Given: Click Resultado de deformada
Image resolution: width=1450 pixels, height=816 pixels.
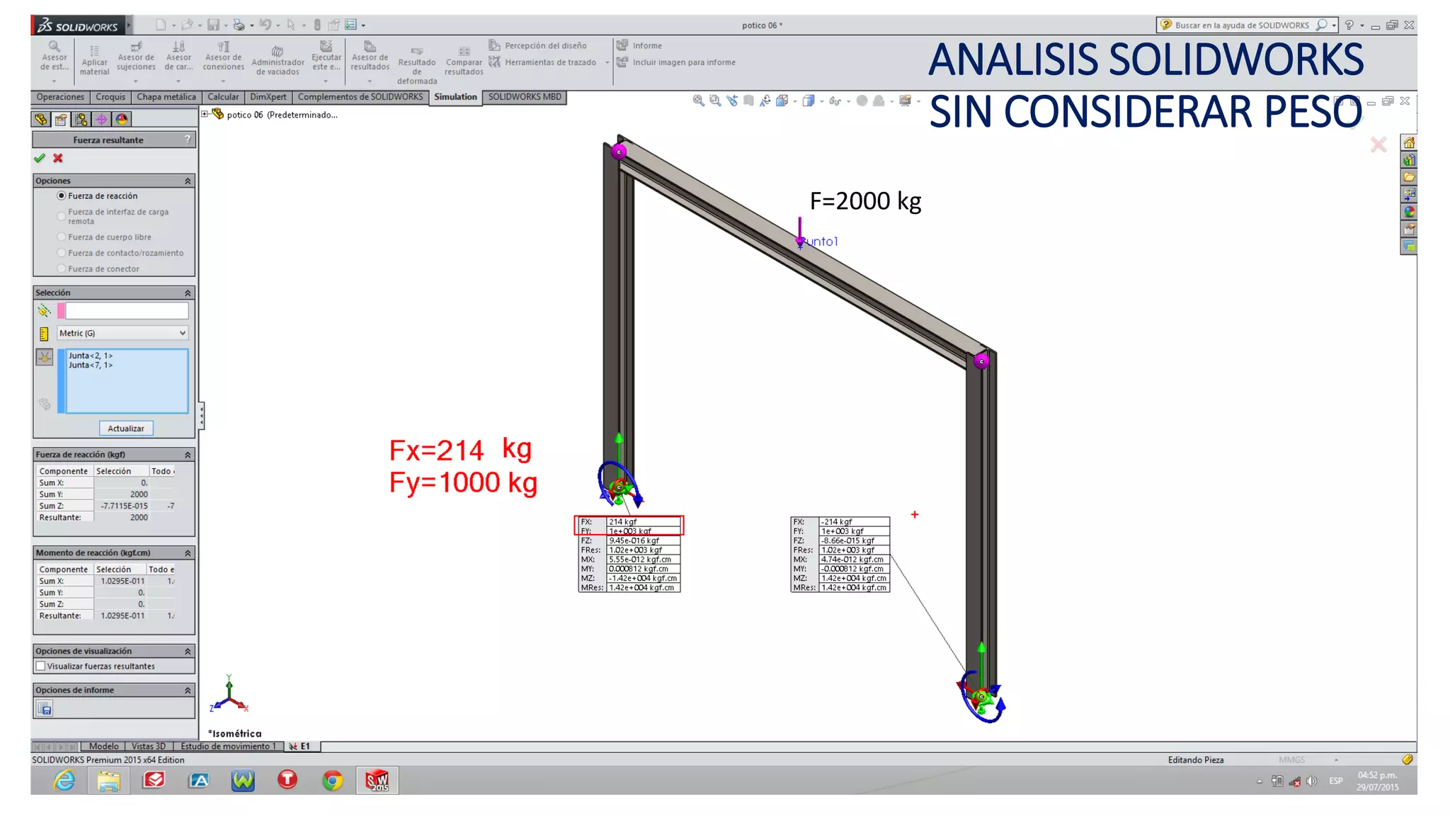Looking at the screenshot, I should click(x=417, y=66).
